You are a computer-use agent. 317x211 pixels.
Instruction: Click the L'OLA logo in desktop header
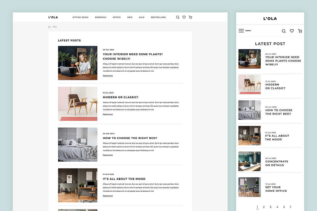[x=53, y=17]
